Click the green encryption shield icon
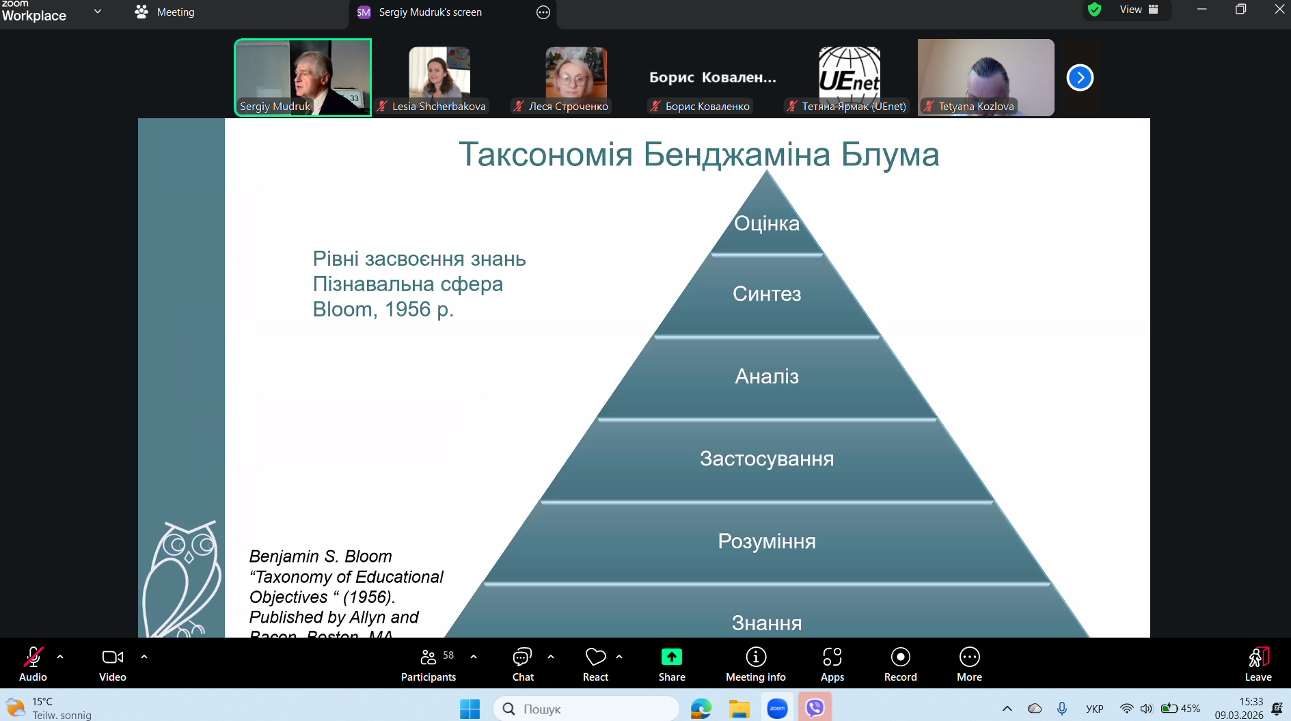This screenshot has width=1291, height=721. (x=1094, y=10)
